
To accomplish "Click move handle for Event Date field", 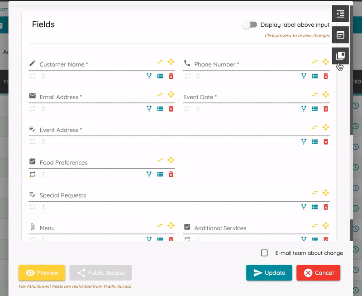I will [x=325, y=94].
